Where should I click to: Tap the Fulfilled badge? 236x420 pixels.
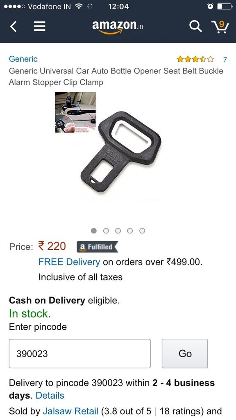(x=98, y=247)
